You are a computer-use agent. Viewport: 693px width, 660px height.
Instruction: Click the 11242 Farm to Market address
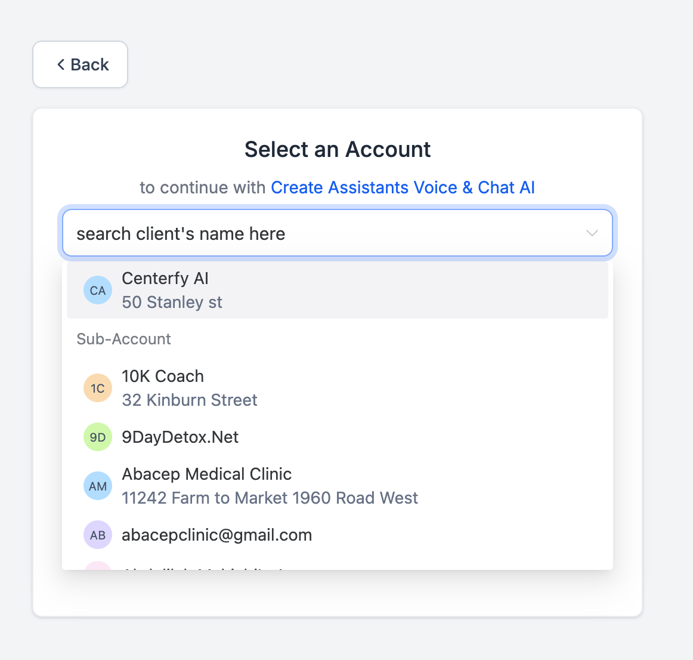270,498
